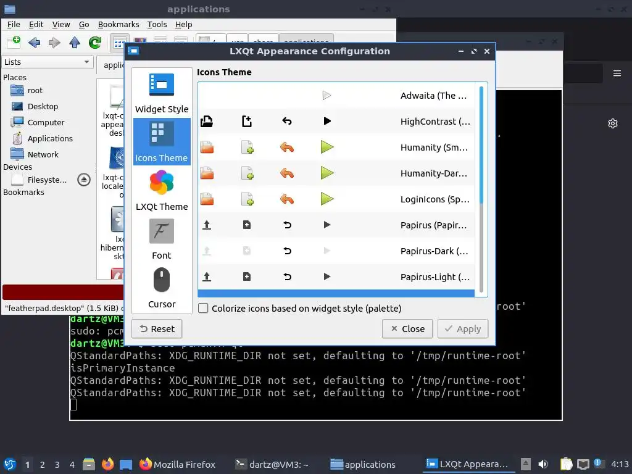Image resolution: width=632 pixels, height=474 pixels.
Task: Open the File menu in file manager
Action: click(x=14, y=25)
